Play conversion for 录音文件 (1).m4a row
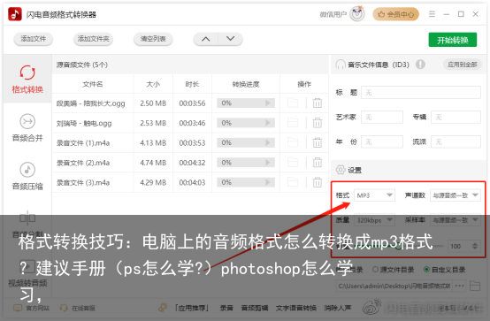Screen dimensions: 490x321 268,143
